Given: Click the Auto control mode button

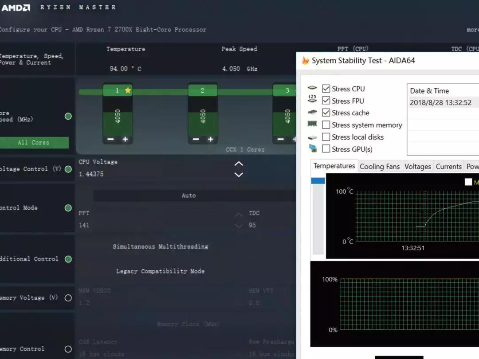Looking at the screenshot, I should (x=188, y=195).
